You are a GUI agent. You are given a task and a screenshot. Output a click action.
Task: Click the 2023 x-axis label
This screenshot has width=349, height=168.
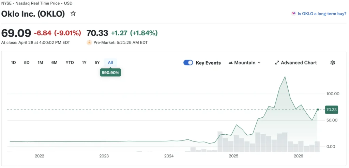pyautogui.click(x=104, y=156)
